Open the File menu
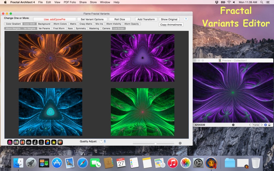The height and width of the screenshot is (171, 274). pos(40,2)
